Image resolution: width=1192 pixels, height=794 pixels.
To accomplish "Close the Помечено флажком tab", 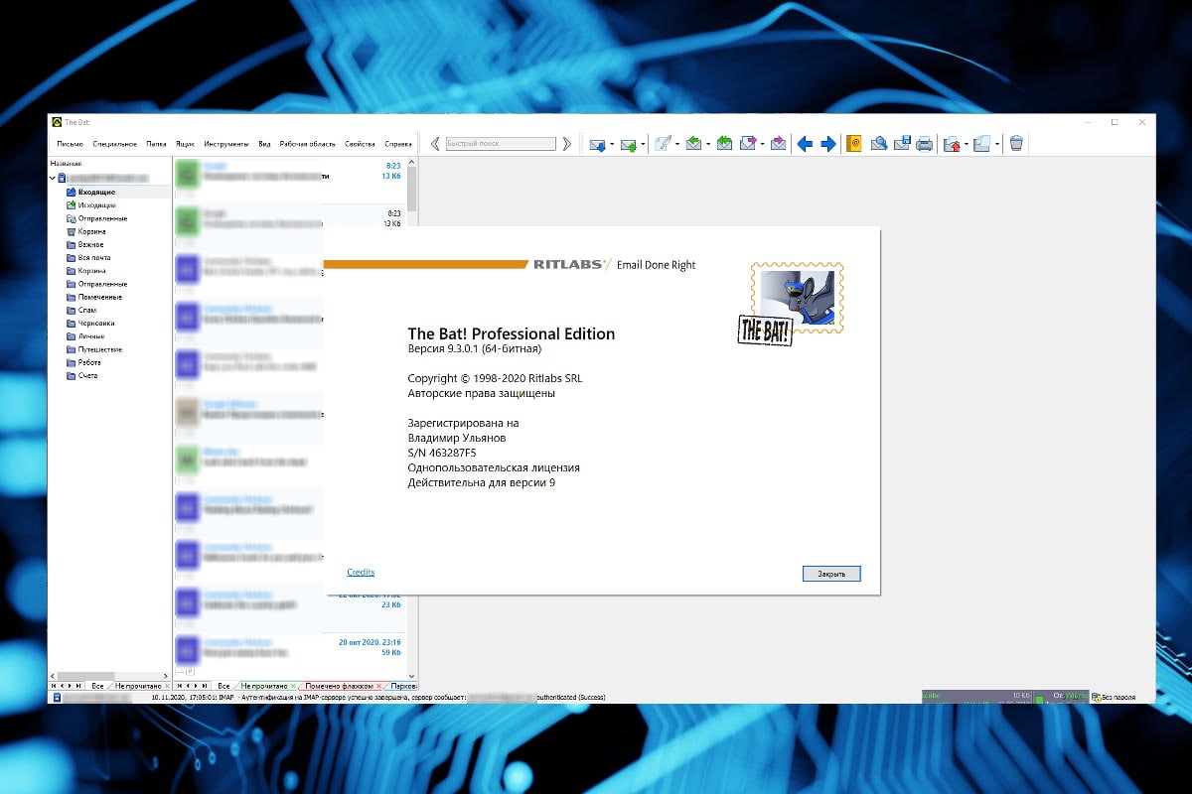I will click(378, 686).
